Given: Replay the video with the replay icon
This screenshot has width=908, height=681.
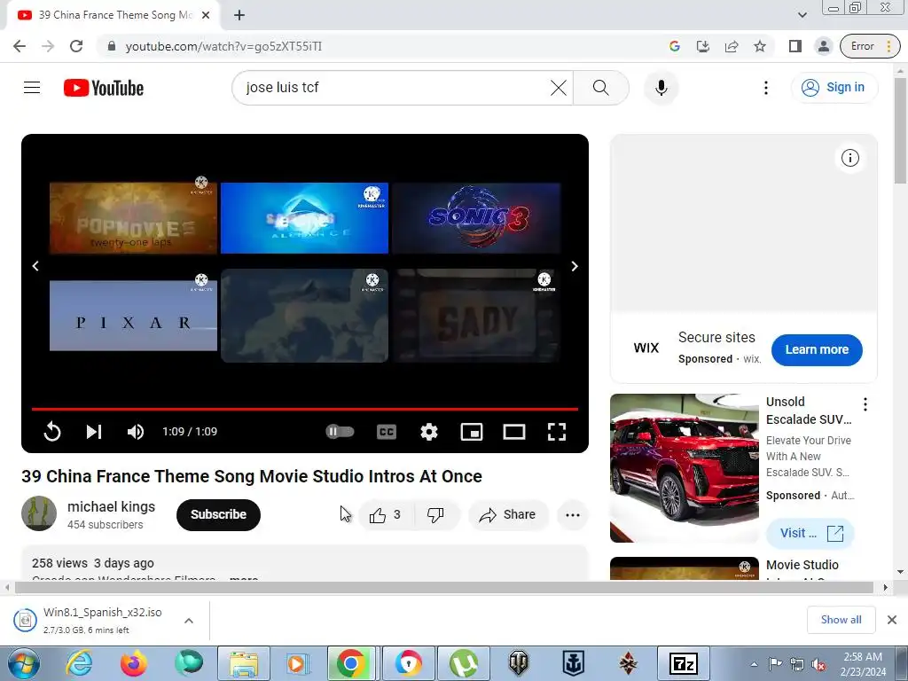Looking at the screenshot, I should click(x=52, y=432).
